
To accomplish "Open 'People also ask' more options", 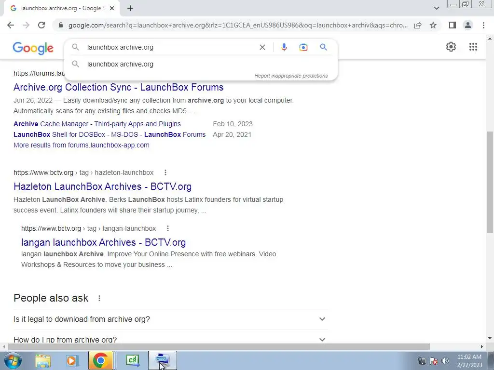I will point(99,298).
